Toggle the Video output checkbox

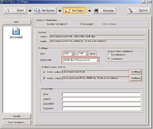pos(44,72)
